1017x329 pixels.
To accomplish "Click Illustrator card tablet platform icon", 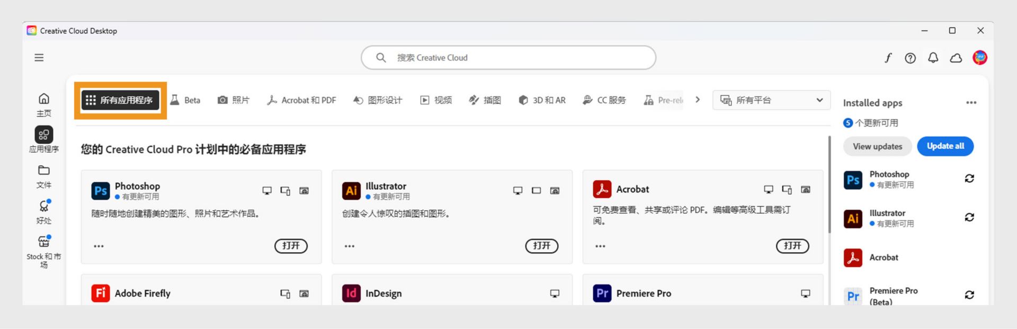I will 537,191.
